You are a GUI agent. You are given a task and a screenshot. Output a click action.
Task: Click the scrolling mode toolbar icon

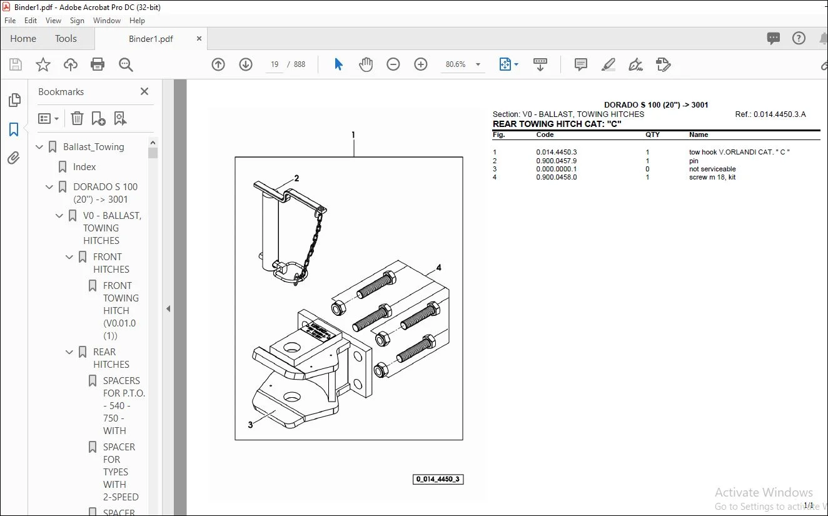tap(540, 64)
